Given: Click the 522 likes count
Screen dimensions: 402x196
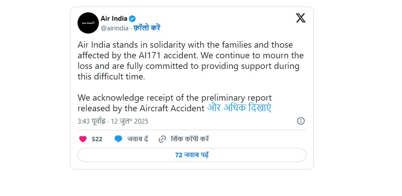Looking at the screenshot, I should 97,139.
